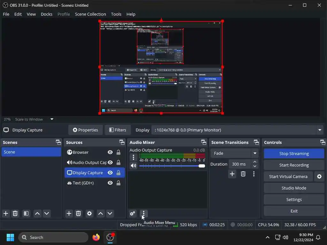Pop out the Audio Mixer dock

click(203, 142)
